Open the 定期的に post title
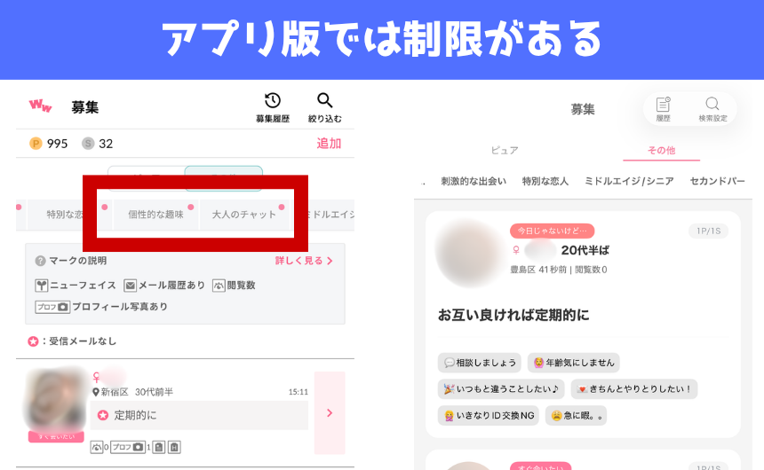 point(135,415)
